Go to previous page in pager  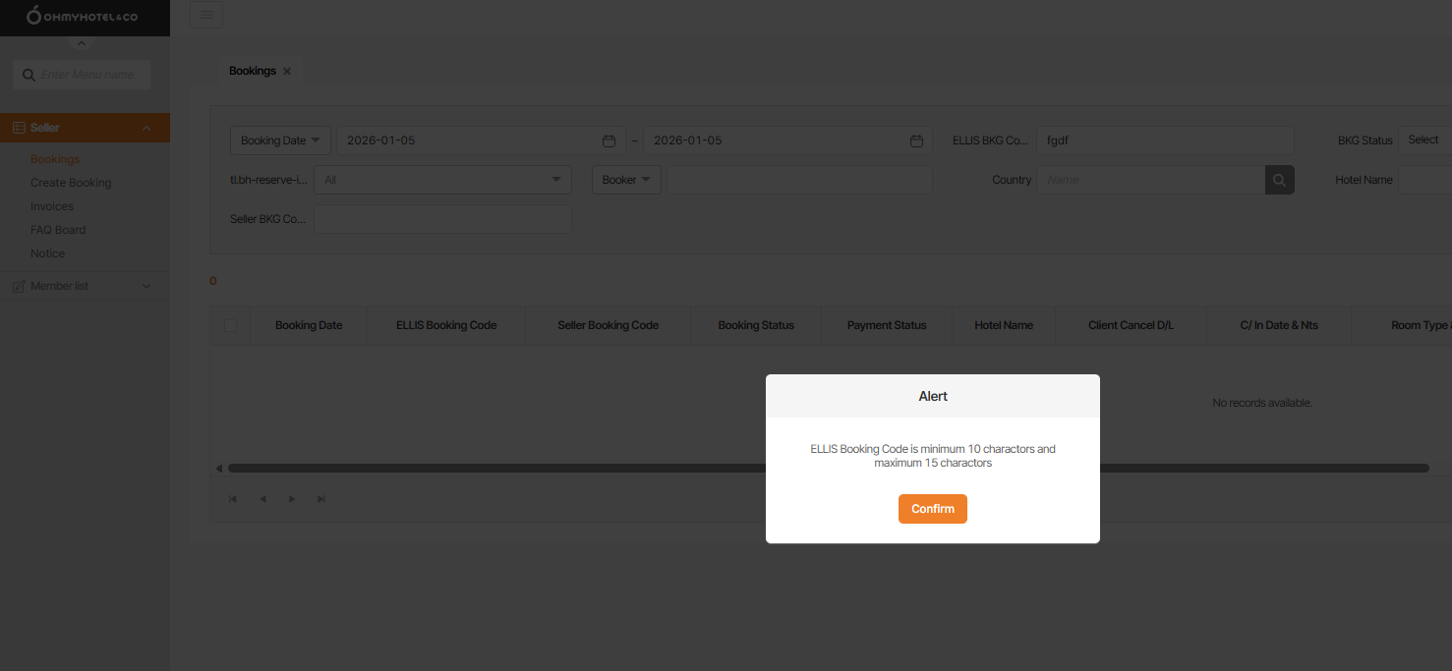(x=262, y=499)
